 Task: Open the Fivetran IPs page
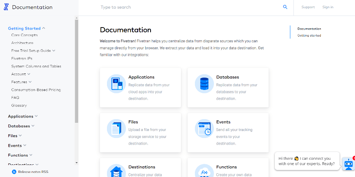pos(22,59)
